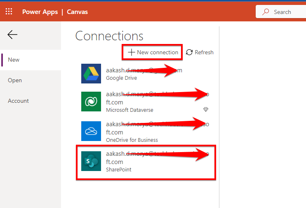
Task: Click the premium diamond icon on Dataverse row
Action: (206, 109)
